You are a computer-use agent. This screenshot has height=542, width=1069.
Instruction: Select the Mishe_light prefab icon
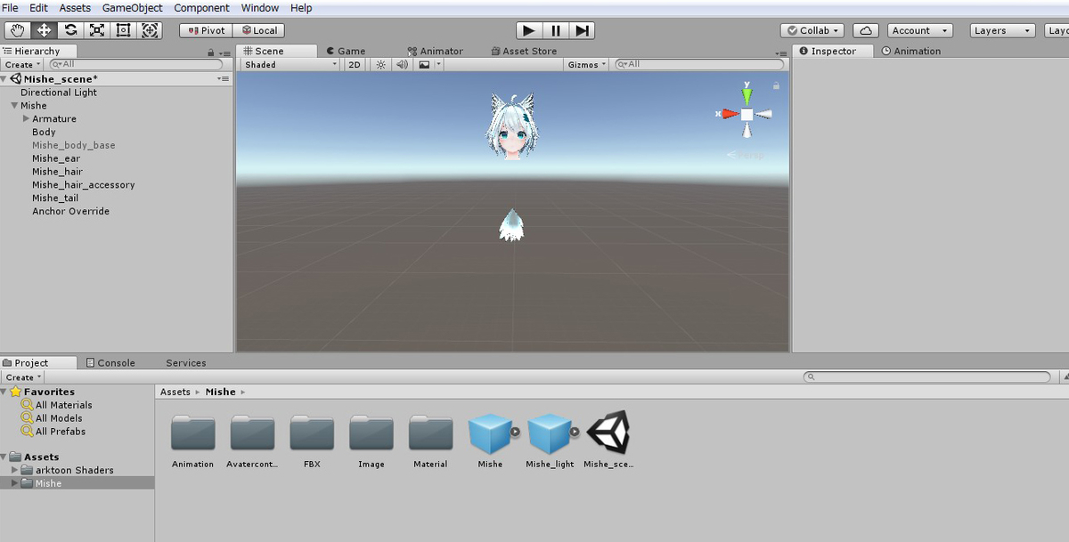(x=549, y=433)
